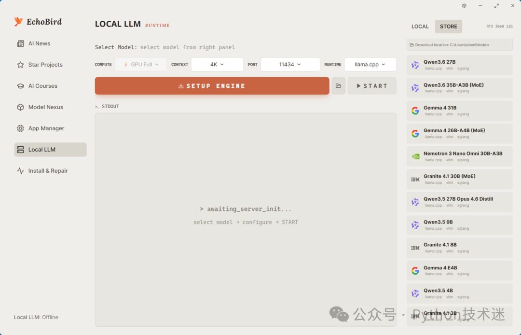The width and height of the screenshot is (521, 335).
Task: Click the Setup Engine button
Action: (x=212, y=86)
